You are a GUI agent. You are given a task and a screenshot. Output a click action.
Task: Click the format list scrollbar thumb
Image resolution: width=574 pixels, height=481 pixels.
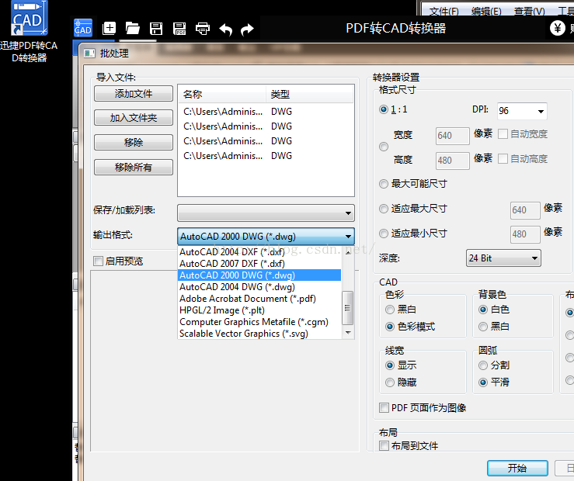click(348, 308)
